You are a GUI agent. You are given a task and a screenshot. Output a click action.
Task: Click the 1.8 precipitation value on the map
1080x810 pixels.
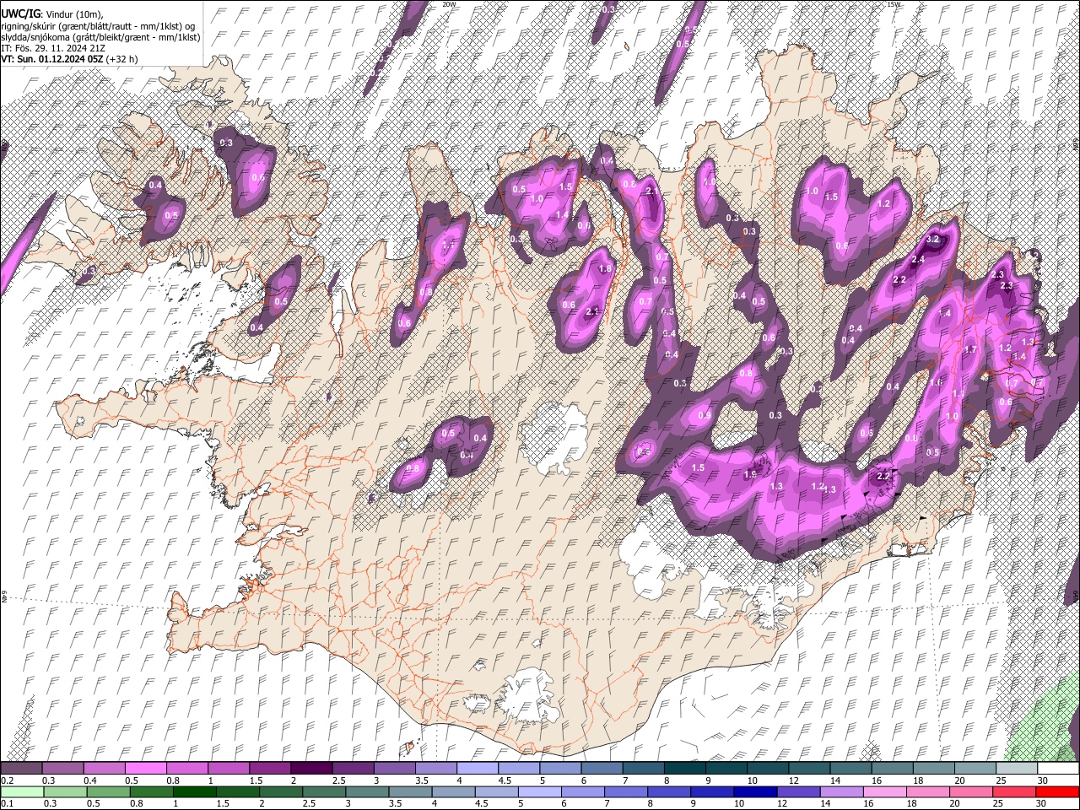[604, 269]
